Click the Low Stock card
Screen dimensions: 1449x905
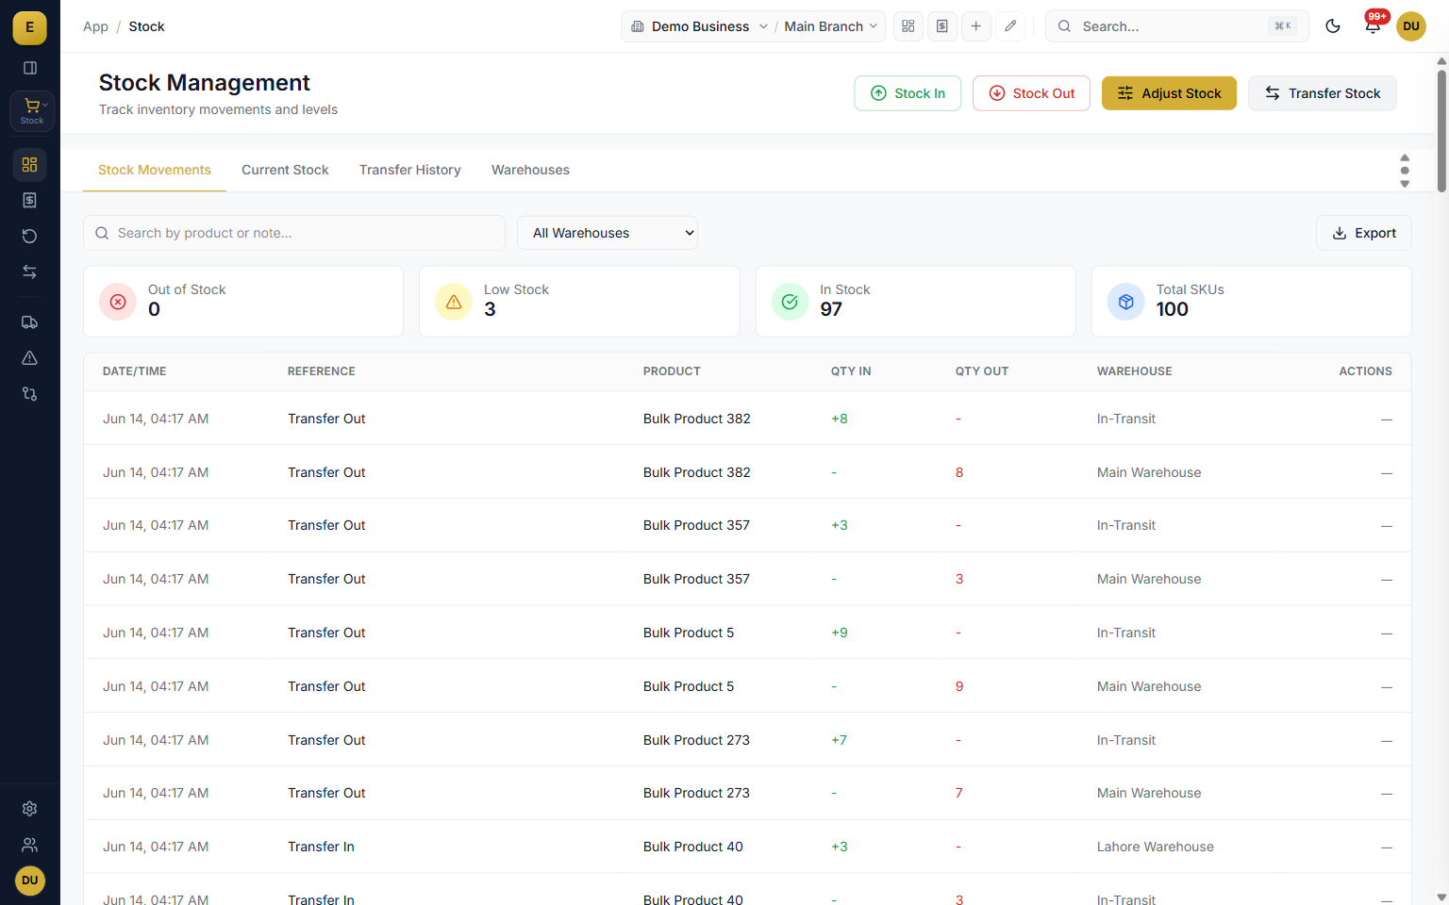pos(579,301)
